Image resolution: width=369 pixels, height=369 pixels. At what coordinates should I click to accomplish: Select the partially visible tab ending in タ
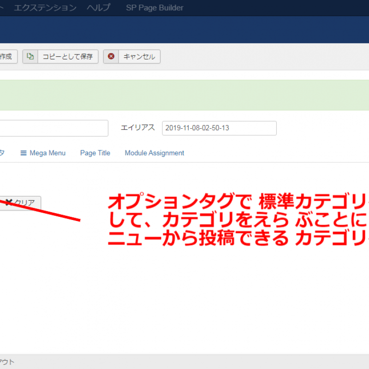pos(2,153)
